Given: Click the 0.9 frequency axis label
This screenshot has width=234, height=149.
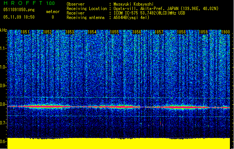Looking at the screenshot, I should [3, 86].
